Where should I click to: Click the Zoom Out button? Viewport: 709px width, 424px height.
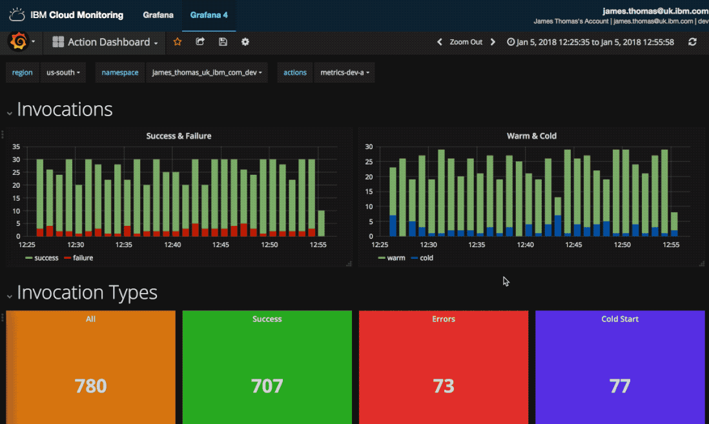tap(466, 41)
